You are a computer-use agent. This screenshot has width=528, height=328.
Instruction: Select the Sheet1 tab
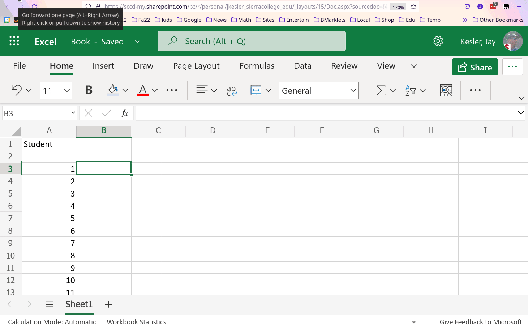coord(79,305)
